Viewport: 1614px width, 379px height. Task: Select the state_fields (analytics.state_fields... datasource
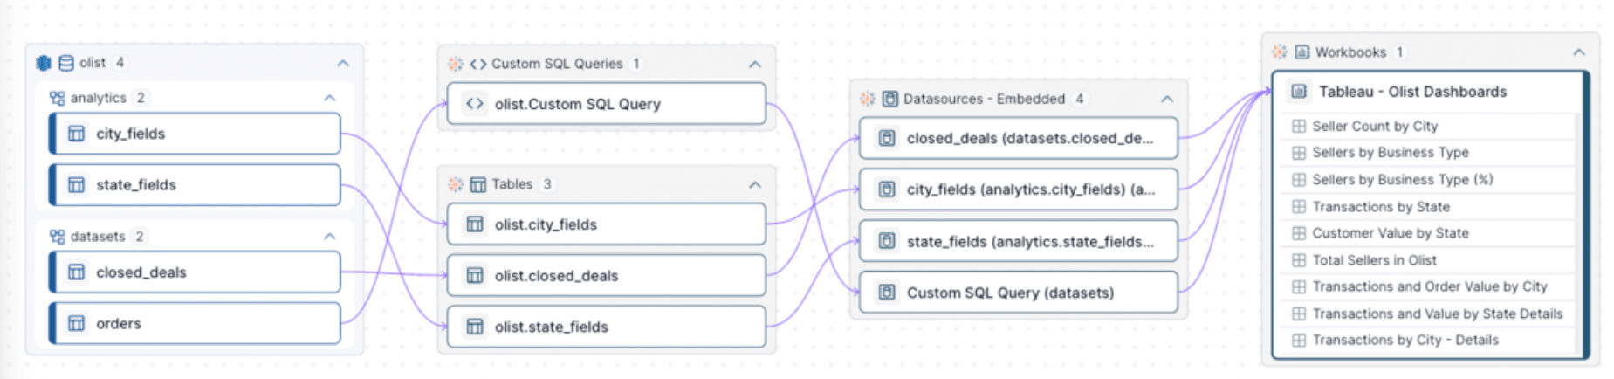coord(1019,241)
